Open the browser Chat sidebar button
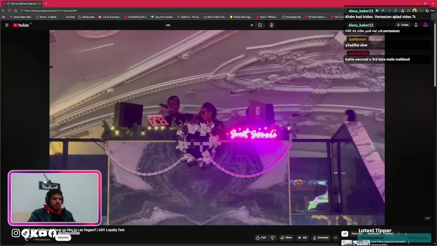The height and width of the screenshot is (246, 437). pos(430,11)
